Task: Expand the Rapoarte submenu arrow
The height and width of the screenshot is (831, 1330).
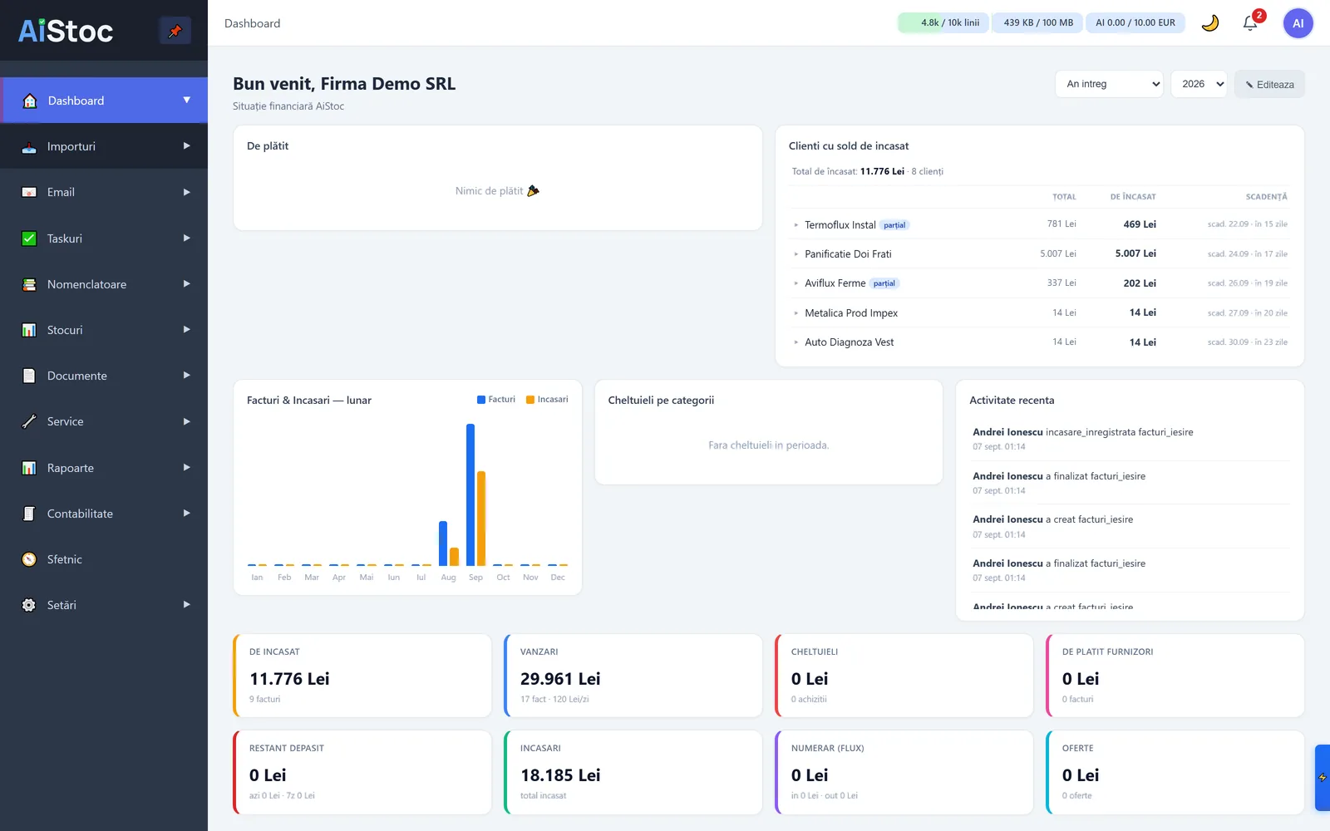Action: [x=186, y=468]
